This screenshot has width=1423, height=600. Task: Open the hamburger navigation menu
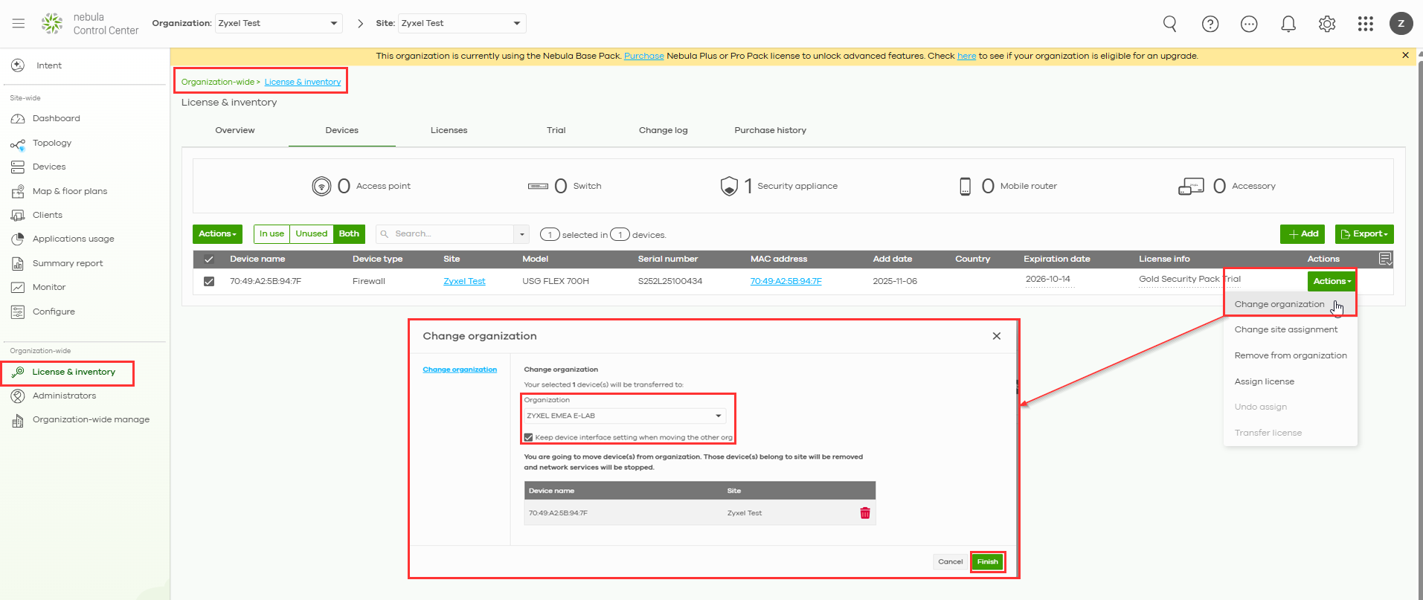coord(19,23)
